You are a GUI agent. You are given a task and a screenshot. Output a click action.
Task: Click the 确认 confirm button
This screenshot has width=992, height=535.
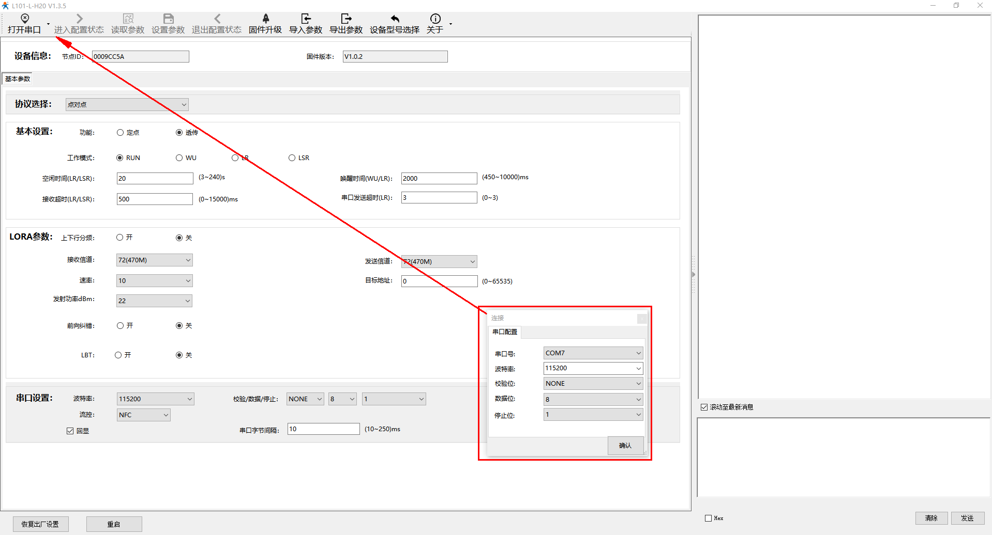[625, 446]
